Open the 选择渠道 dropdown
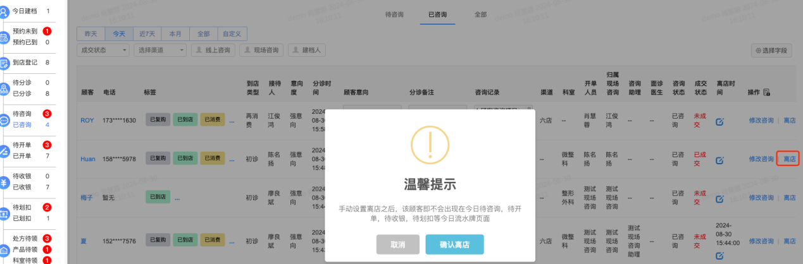 tap(161, 50)
